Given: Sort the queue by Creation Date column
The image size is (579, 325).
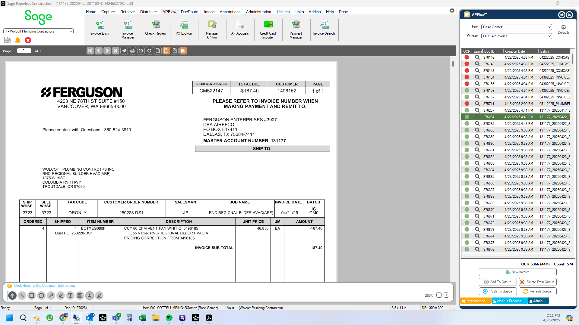Looking at the screenshot, I should click(521, 51).
